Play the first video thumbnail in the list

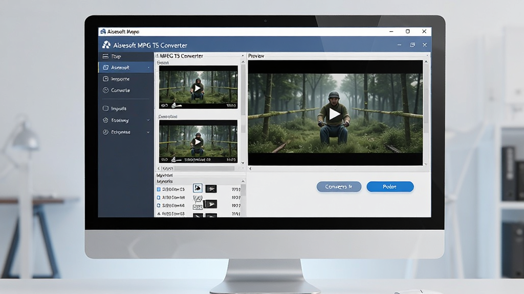pos(198,88)
